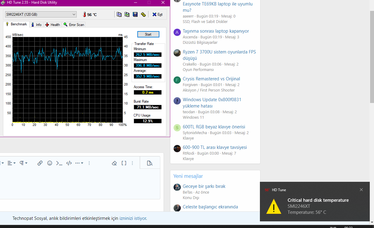Screen dimensions: 374x228
Task: Click teodan's avatar image
Action: pyautogui.click(x=177, y=101)
